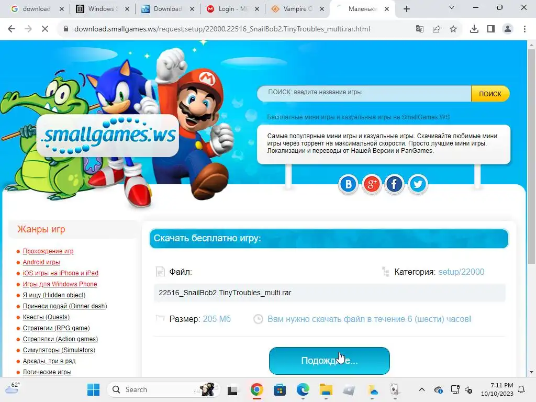This screenshot has height=402, width=536.
Task: Click the Facebook social icon
Action: coord(394,184)
